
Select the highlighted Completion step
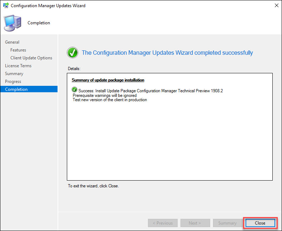tap(29, 89)
